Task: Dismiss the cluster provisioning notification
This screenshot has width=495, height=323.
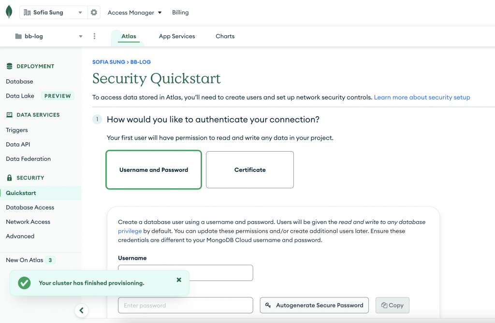Action: click(179, 280)
